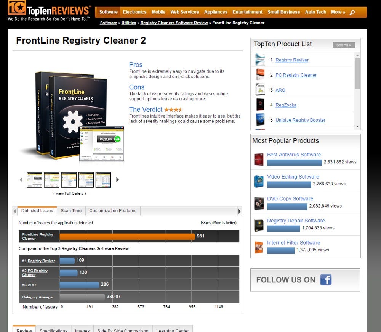Open first gallery screenshot thumbnail
The height and width of the screenshot is (332, 381).
point(34,180)
